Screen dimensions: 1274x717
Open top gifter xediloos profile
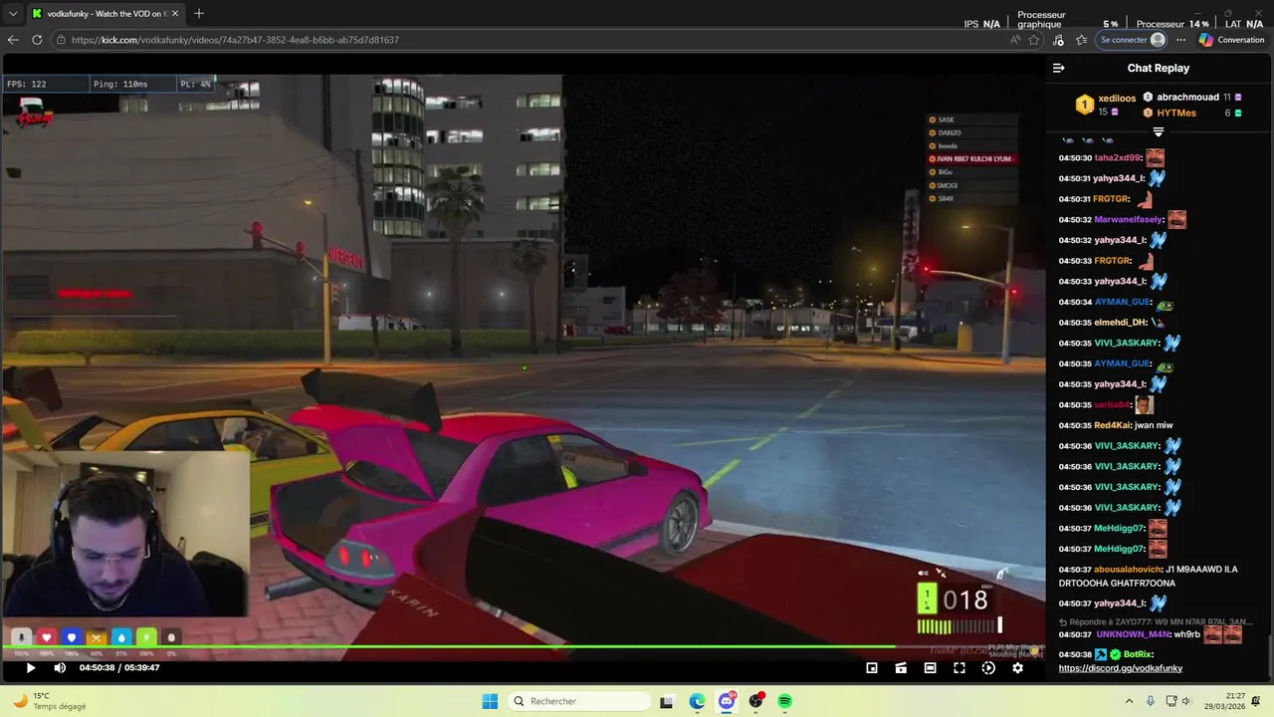coord(1117,99)
